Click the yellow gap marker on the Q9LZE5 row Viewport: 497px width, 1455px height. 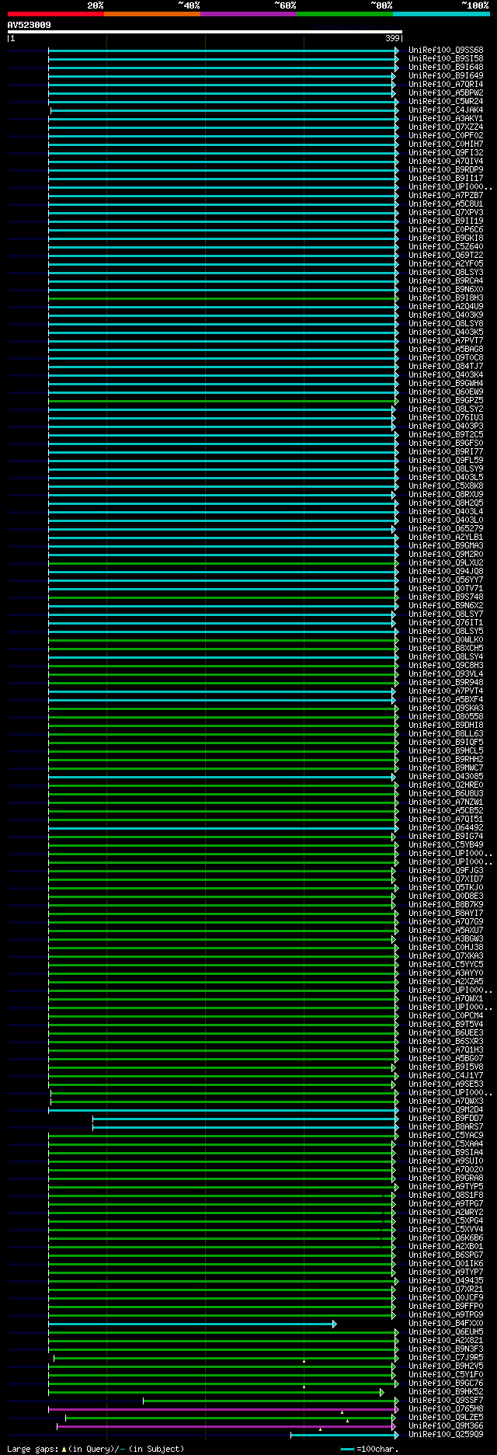pos(347,1421)
